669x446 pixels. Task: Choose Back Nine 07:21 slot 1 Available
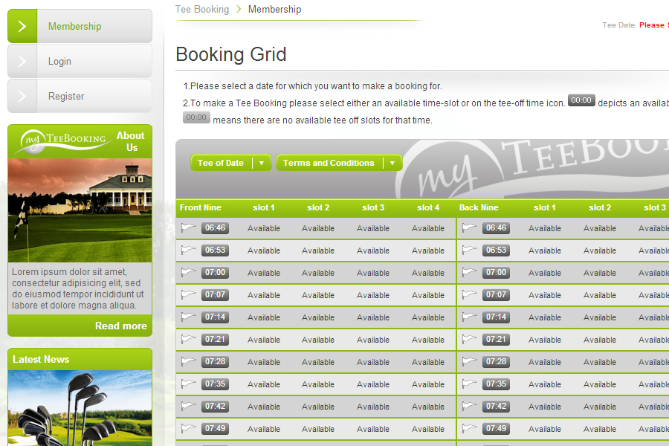coord(545,340)
